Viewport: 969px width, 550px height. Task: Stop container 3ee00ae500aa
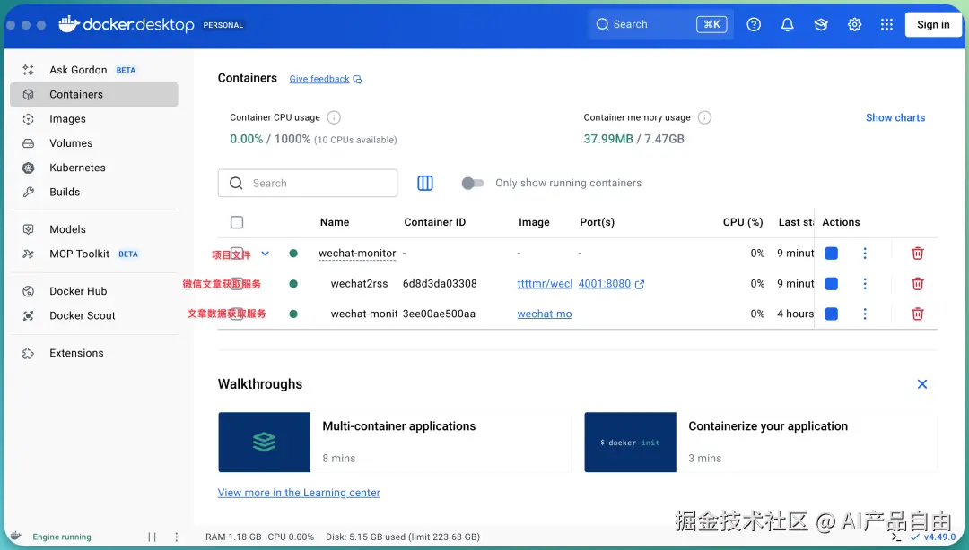[831, 314]
